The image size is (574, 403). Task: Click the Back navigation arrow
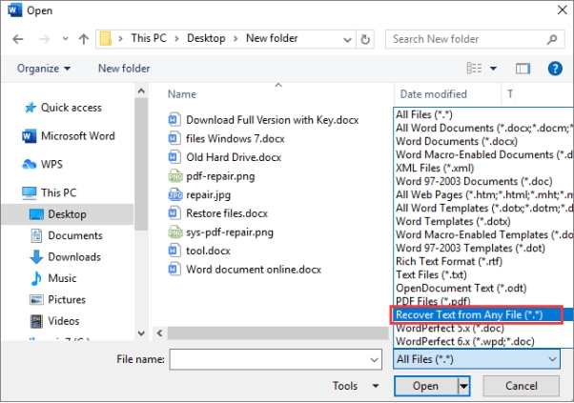click(16, 39)
